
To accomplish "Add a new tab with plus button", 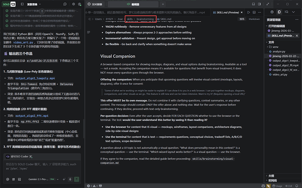I will click(x=163, y=4).
